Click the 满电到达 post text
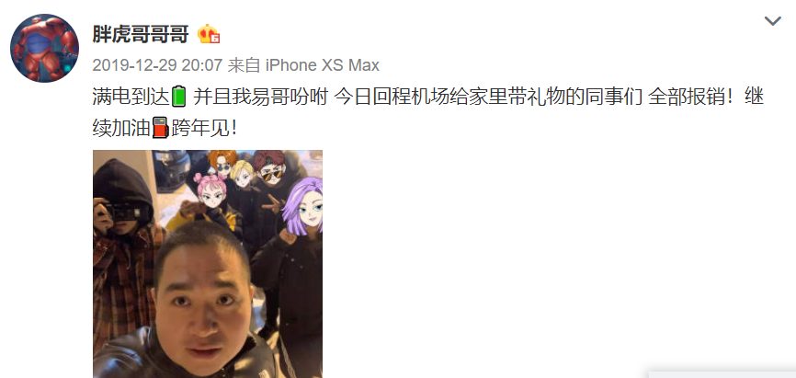 click(x=131, y=97)
